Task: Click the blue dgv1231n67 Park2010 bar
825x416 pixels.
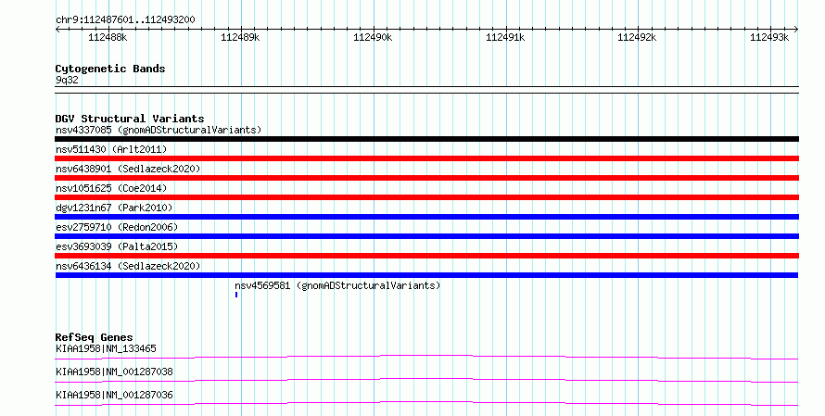Action: [426, 217]
